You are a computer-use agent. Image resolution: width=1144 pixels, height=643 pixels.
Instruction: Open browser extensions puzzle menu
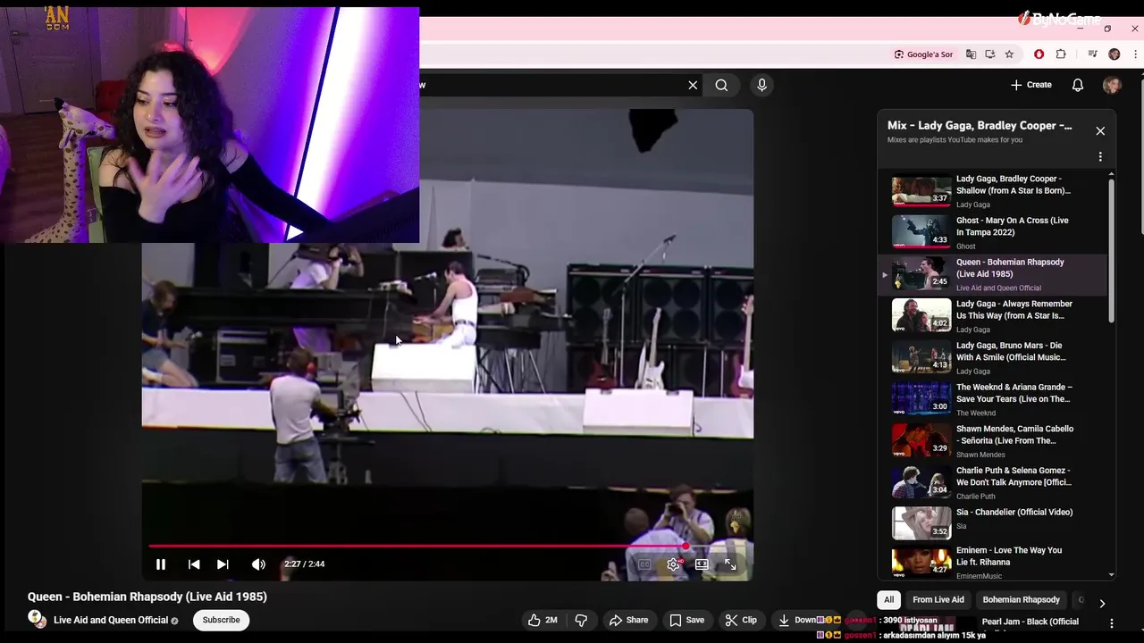click(x=1061, y=54)
